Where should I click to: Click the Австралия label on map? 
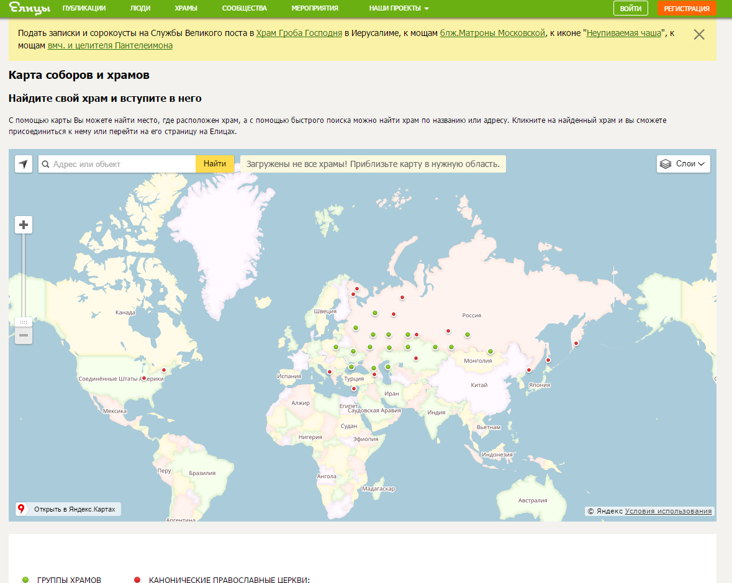[x=533, y=500]
